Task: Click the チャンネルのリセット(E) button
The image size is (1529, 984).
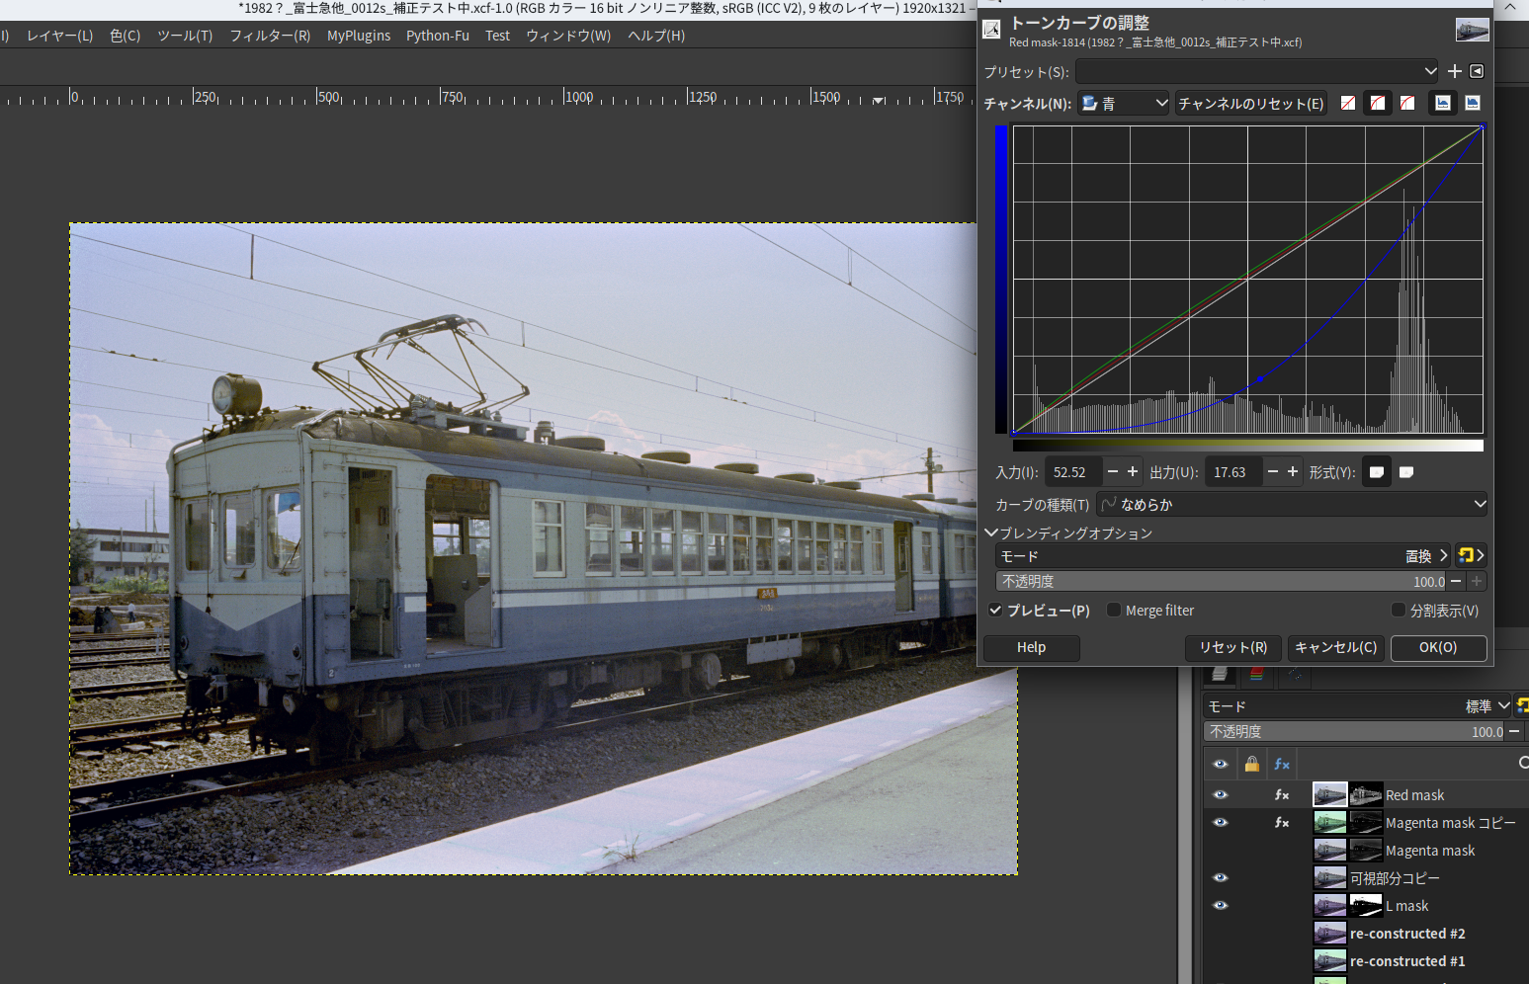Action: [x=1251, y=103]
